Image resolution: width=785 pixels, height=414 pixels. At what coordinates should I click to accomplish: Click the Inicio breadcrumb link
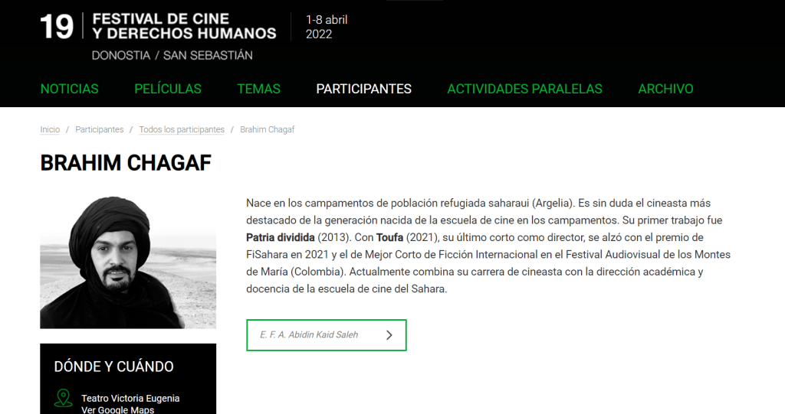(50, 130)
